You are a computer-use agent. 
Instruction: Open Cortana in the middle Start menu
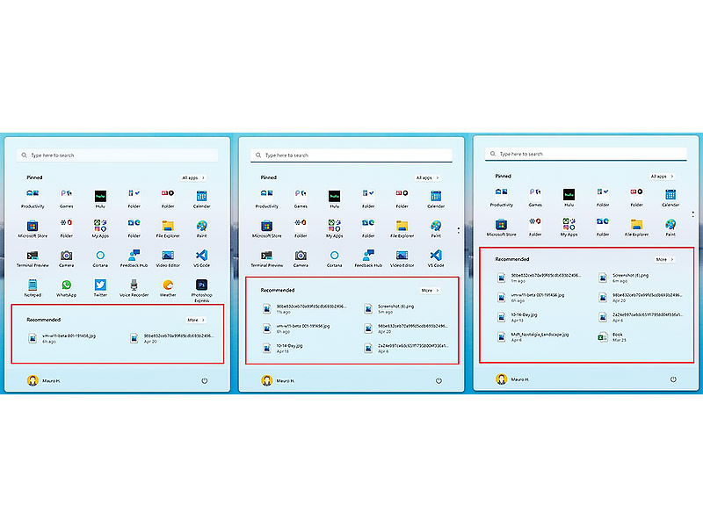pyautogui.click(x=334, y=256)
